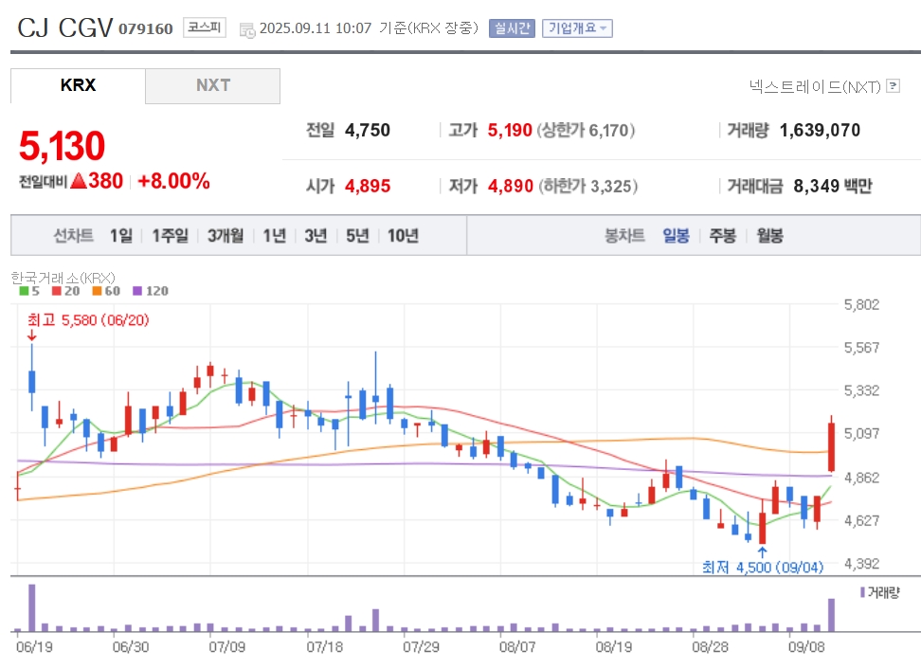Switch to the NXT tab
Image resolution: width=921 pixels, height=669 pixels.
(212, 85)
